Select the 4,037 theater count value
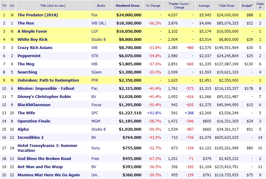Viewport: 266px width, 179px height. coord(173,15)
